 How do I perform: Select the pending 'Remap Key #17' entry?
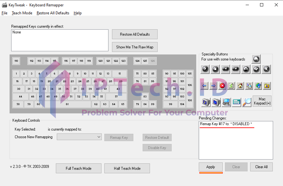point(226,124)
